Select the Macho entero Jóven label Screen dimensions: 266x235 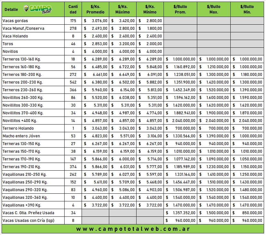tap(21, 136)
